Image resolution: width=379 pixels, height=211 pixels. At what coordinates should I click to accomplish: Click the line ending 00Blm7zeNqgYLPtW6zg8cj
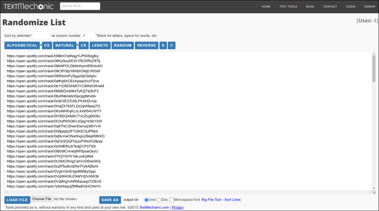[53, 56]
